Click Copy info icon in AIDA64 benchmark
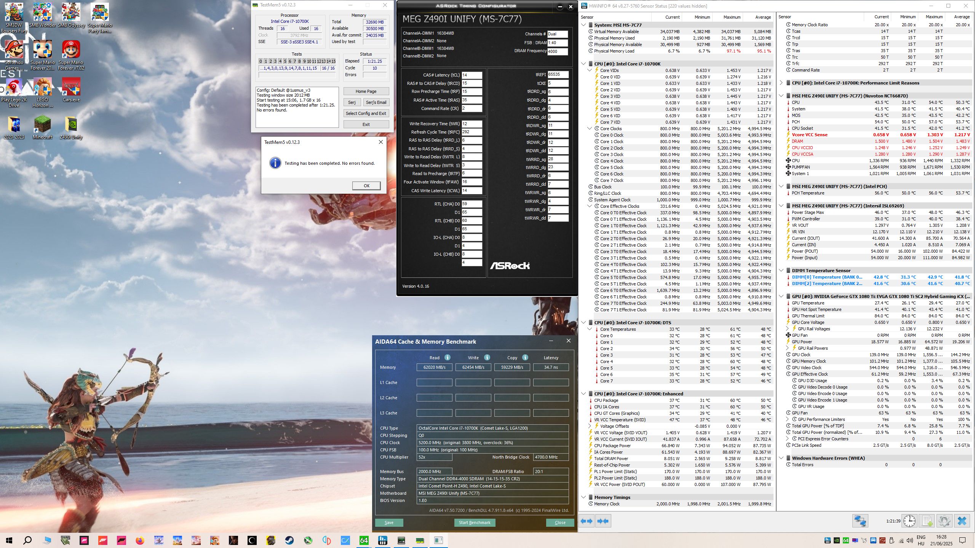 coord(525,357)
